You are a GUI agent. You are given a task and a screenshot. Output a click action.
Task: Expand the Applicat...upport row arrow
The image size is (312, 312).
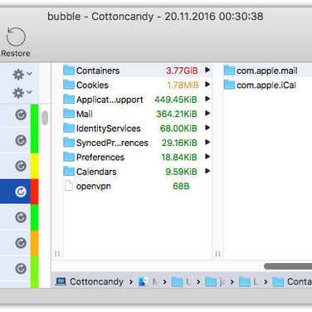(x=207, y=99)
